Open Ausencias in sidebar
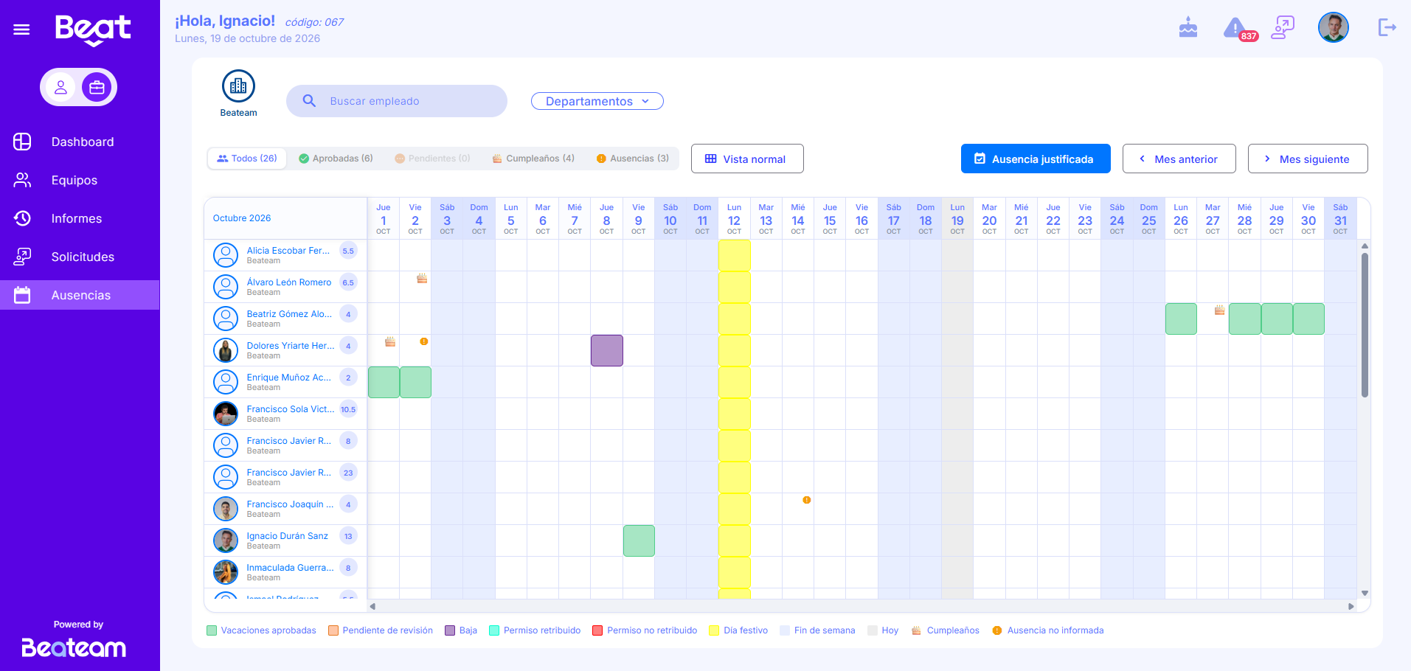This screenshot has height=671, width=1411. [x=80, y=295]
